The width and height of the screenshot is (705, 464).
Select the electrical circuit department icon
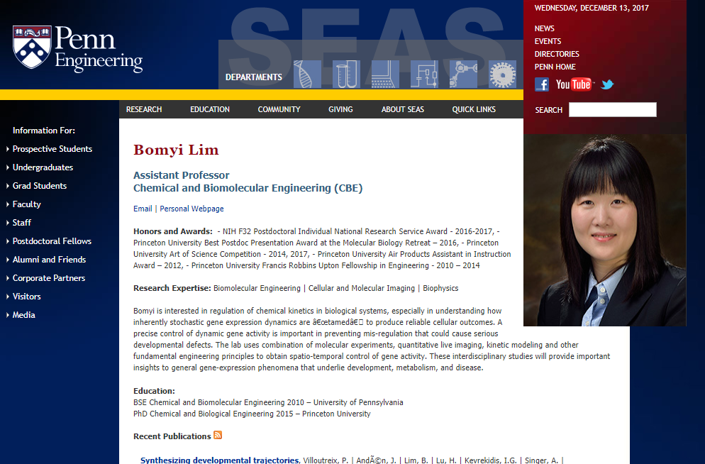click(x=423, y=74)
